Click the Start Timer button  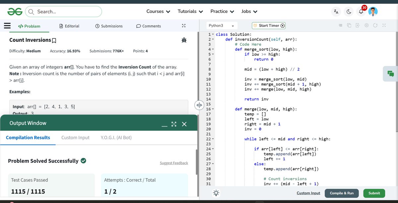[269, 26]
